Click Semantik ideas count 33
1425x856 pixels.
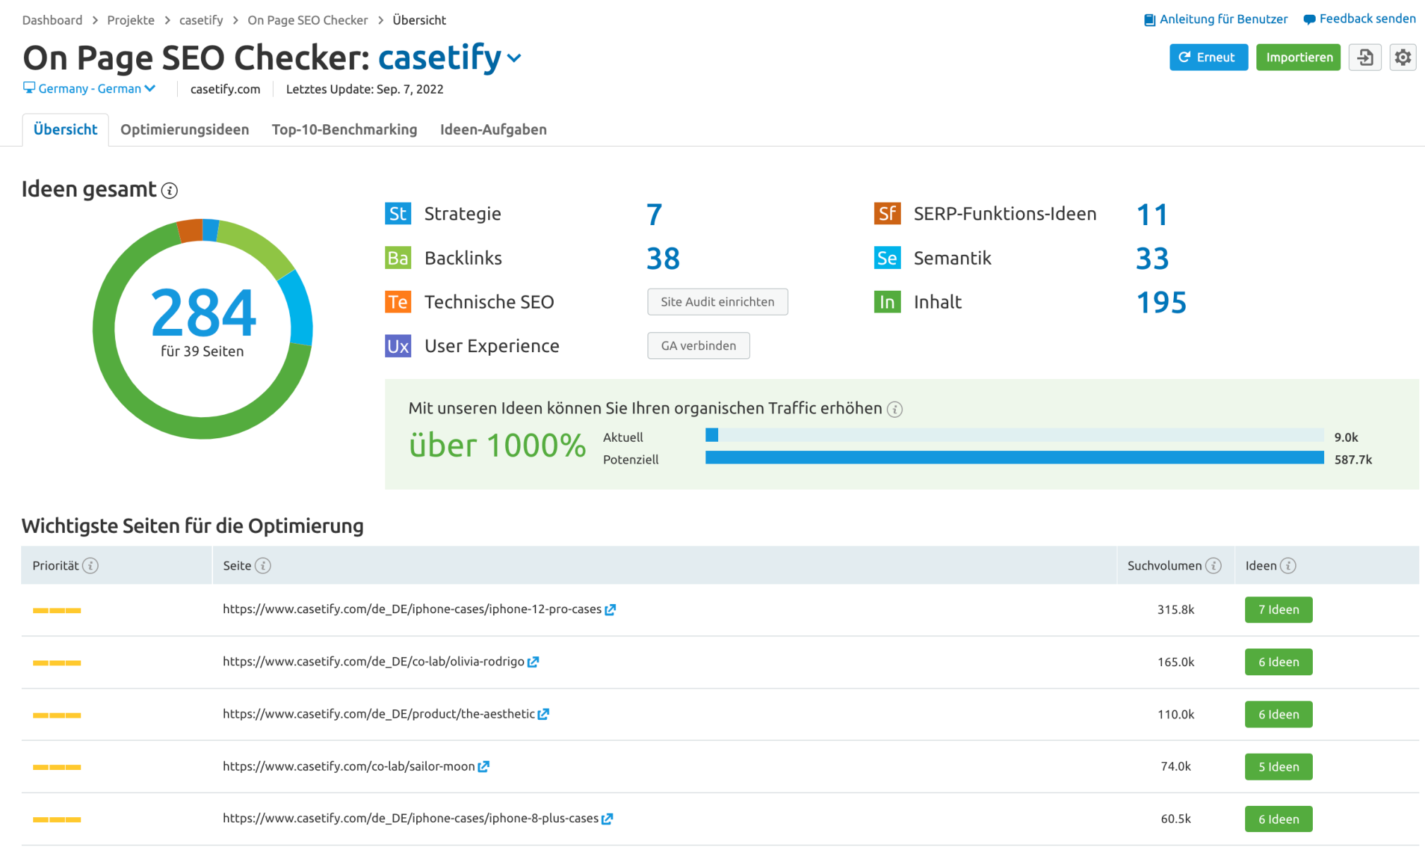pos(1153,258)
